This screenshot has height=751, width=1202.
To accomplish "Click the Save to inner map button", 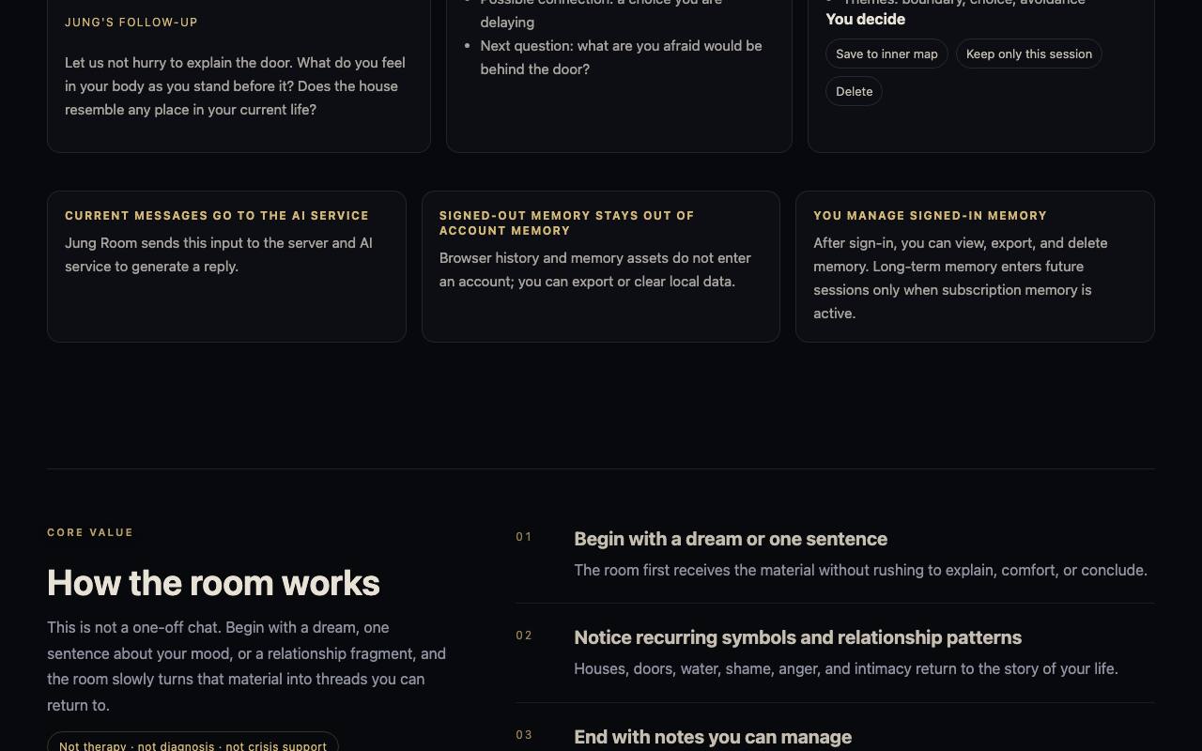I will (886, 54).
